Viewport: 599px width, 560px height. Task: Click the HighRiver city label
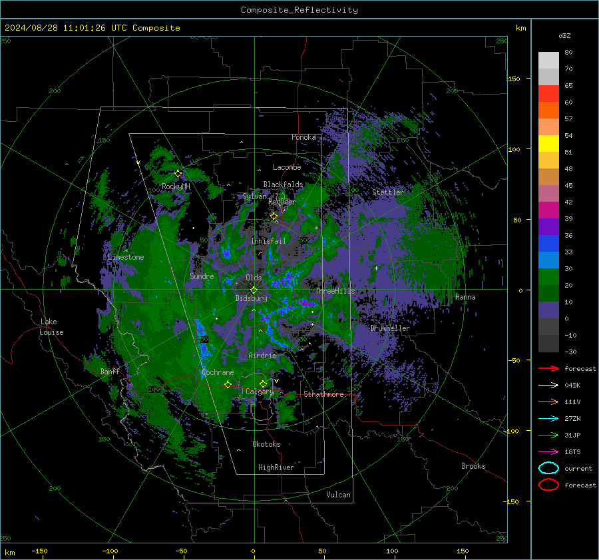pyautogui.click(x=276, y=467)
